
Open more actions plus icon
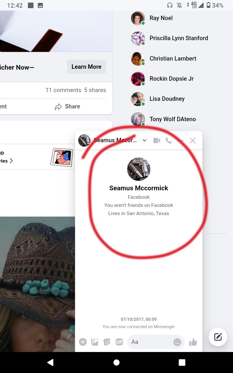coord(83,342)
